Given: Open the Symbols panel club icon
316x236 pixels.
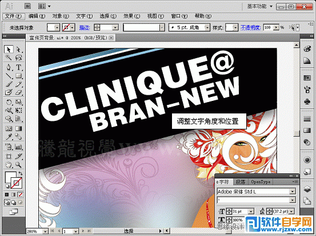Looking at the screenshot, I should 307,101.
